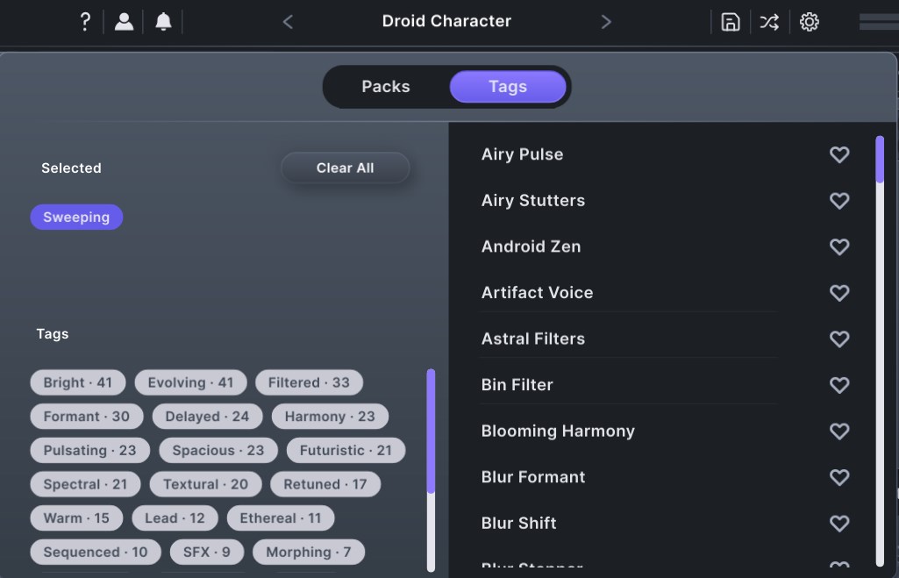Filter by the Evolving tag

[x=190, y=382]
